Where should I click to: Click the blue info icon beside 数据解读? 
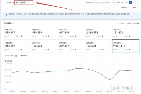pos(6,14)
